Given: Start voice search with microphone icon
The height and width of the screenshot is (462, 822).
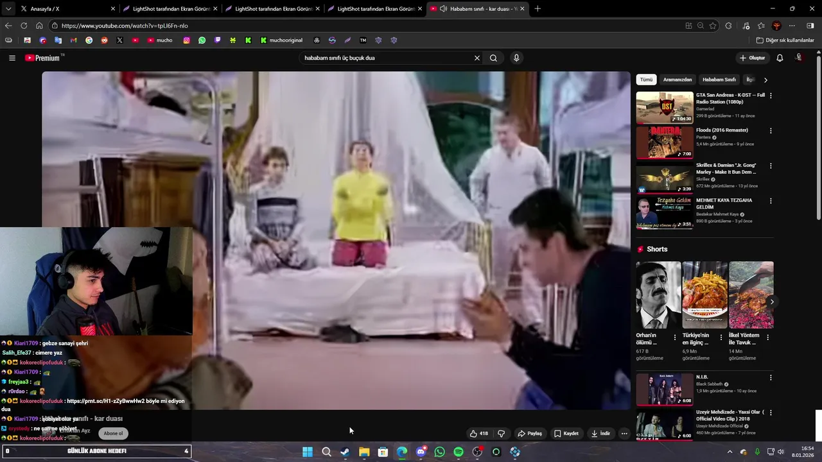Looking at the screenshot, I should [x=516, y=58].
